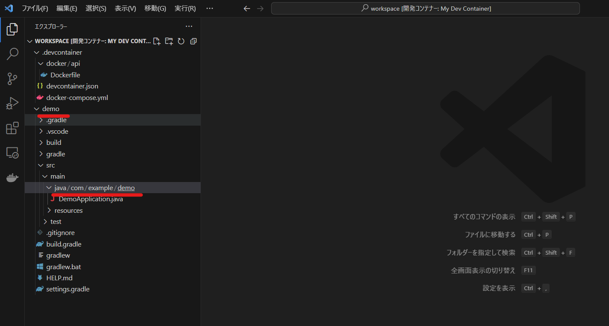Click the back navigation arrow

[x=247, y=8]
